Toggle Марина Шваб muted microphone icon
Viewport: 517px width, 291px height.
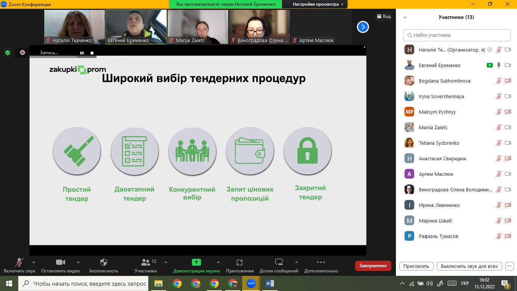(x=499, y=221)
